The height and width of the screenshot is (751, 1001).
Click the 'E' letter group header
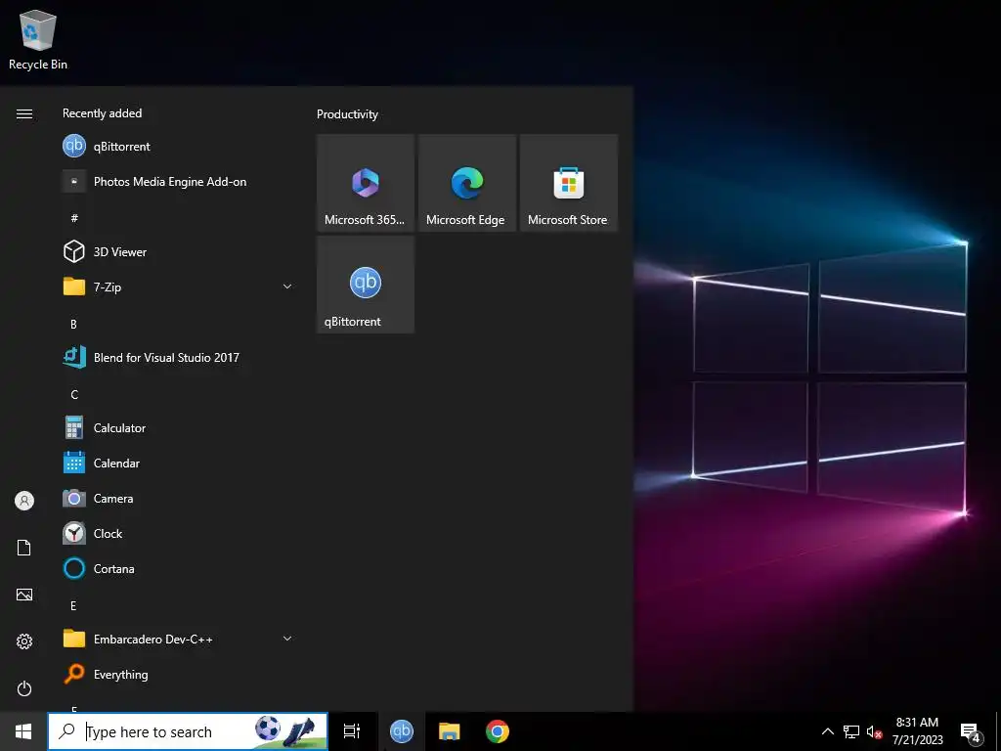(x=73, y=606)
